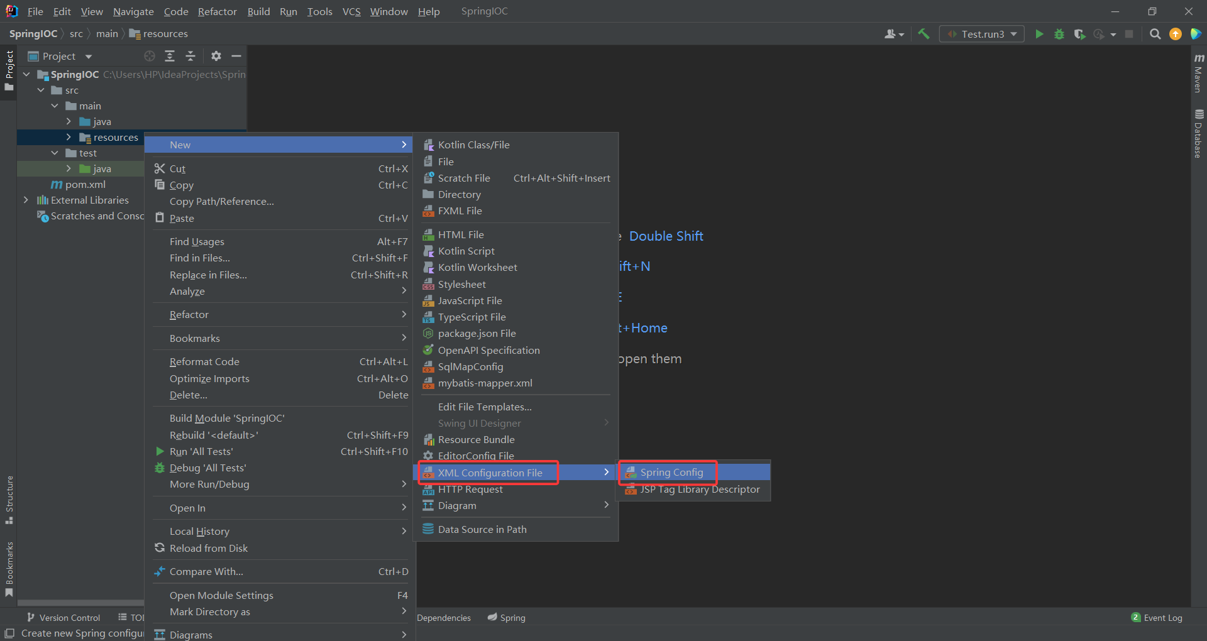
Task: Click Open Module Settings
Action: tap(280, 595)
